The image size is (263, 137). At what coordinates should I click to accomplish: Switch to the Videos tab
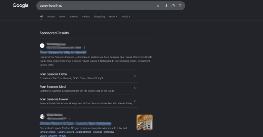pyautogui.click(x=86, y=17)
